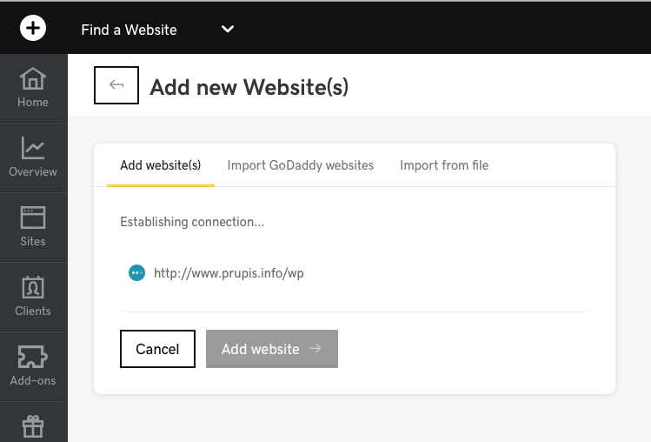This screenshot has height=442, width=651.
Task: Click the gift box sidebar icon
Action: click(33, 426)
